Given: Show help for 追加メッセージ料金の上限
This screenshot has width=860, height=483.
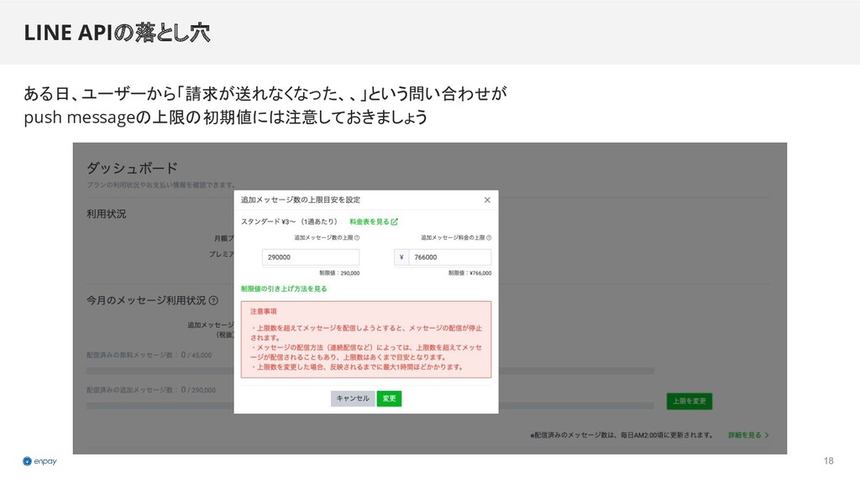Looking at the screenshot, I should pyautogui.click(x=489, y=237).
